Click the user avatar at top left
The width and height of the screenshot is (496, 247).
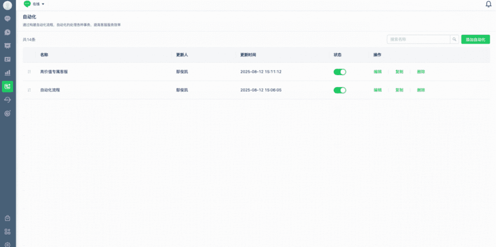(7, 5)
